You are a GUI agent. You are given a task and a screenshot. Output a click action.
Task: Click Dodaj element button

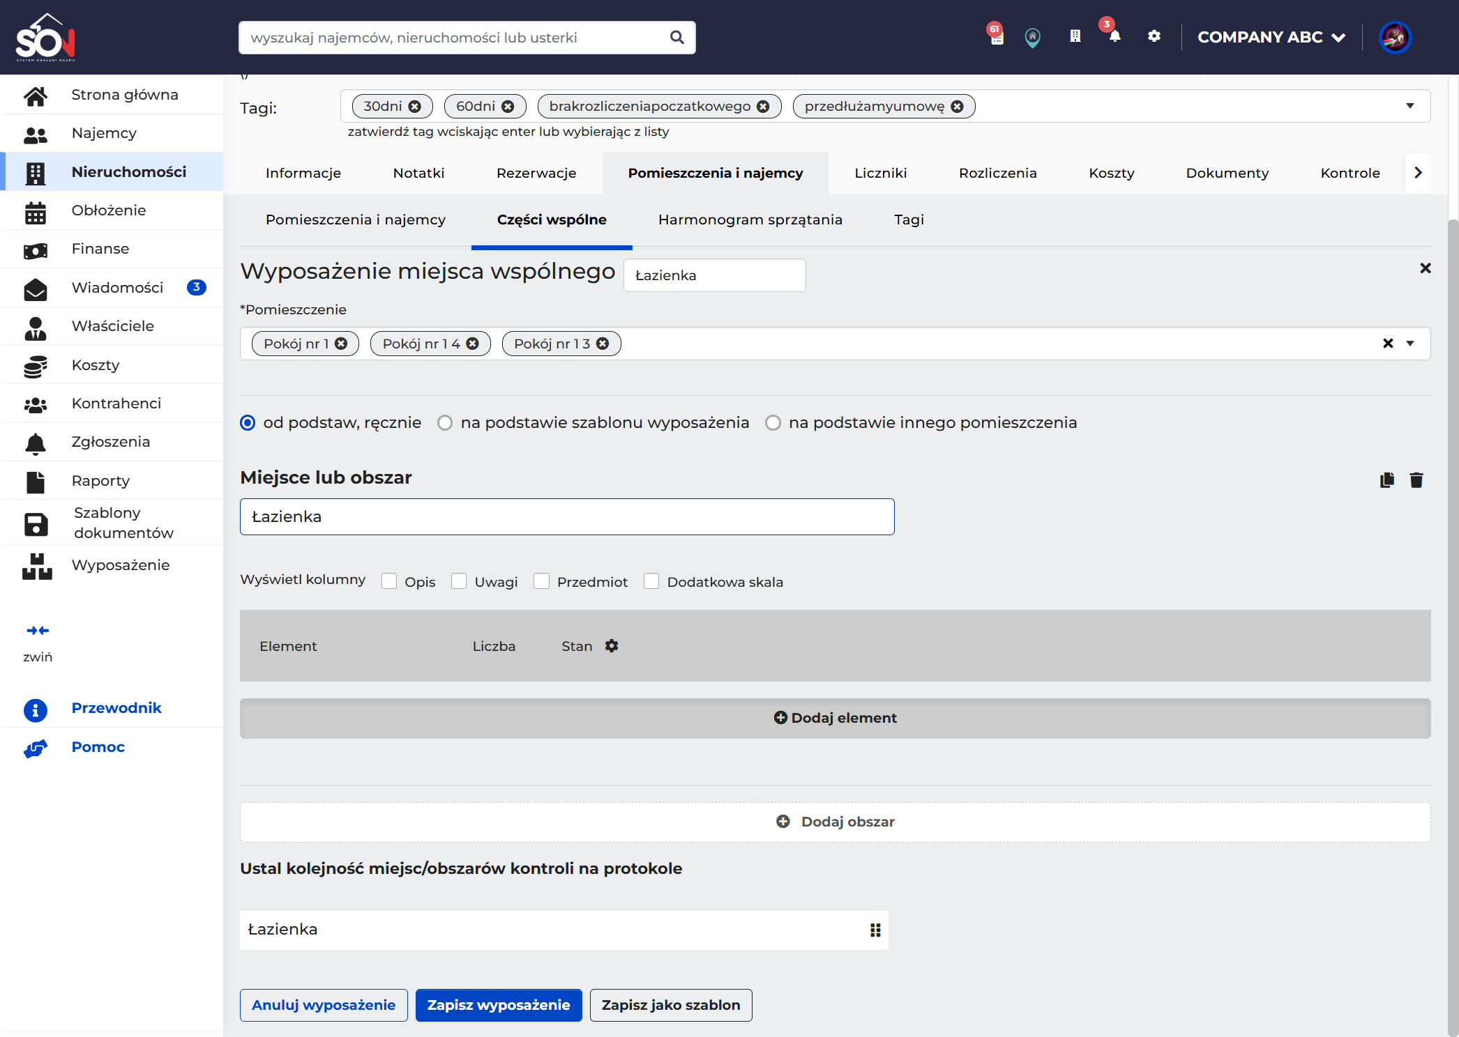click(x=835, y=719)
